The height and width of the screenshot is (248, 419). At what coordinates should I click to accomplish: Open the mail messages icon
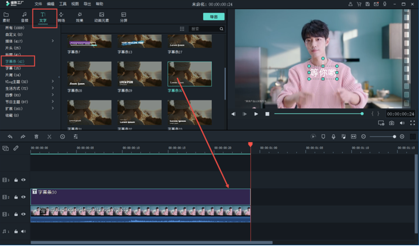[x=376, y=4]
